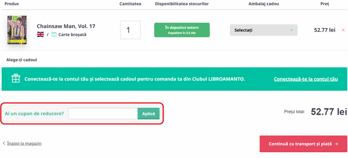Remove Chainsaw Man with the red X

[x=343, y=30]
